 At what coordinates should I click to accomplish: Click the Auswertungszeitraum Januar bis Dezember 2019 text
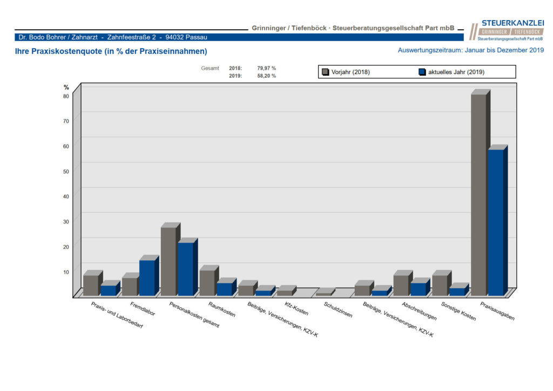point(471,50)
